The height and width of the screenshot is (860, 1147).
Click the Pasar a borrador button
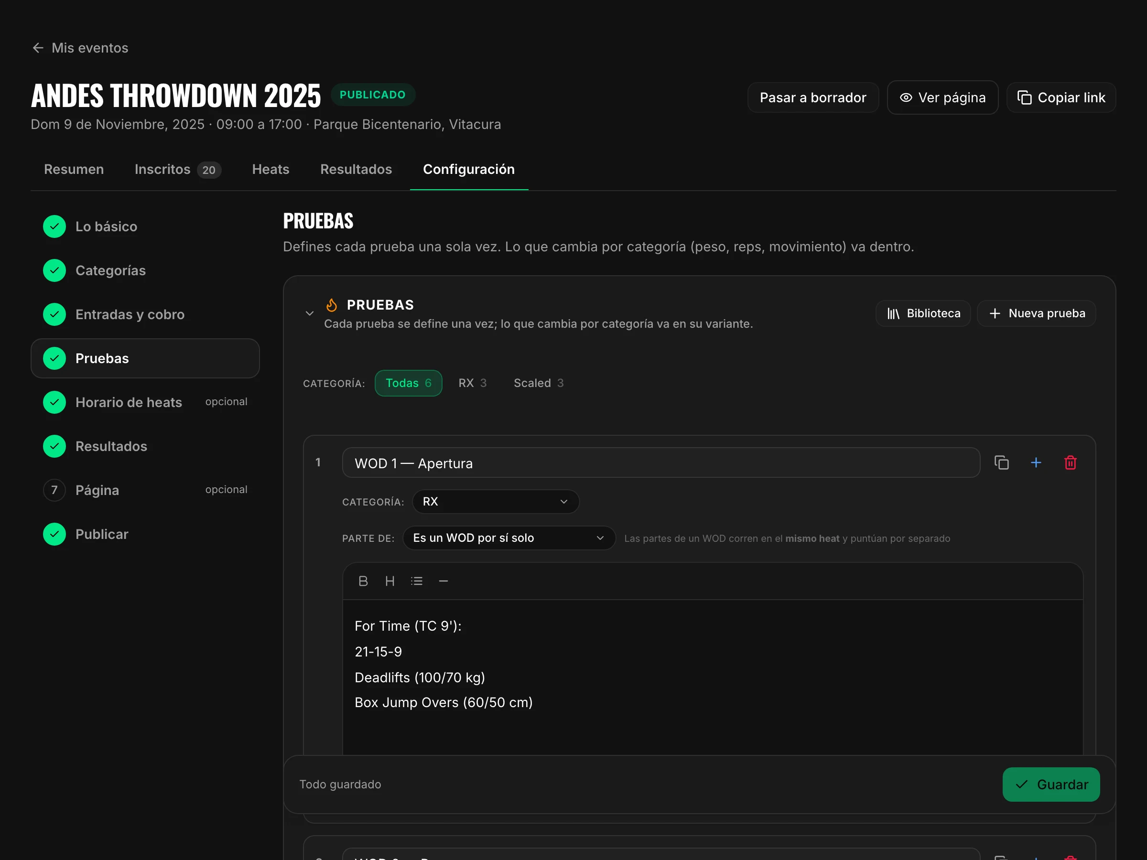(x=812, y=97)
